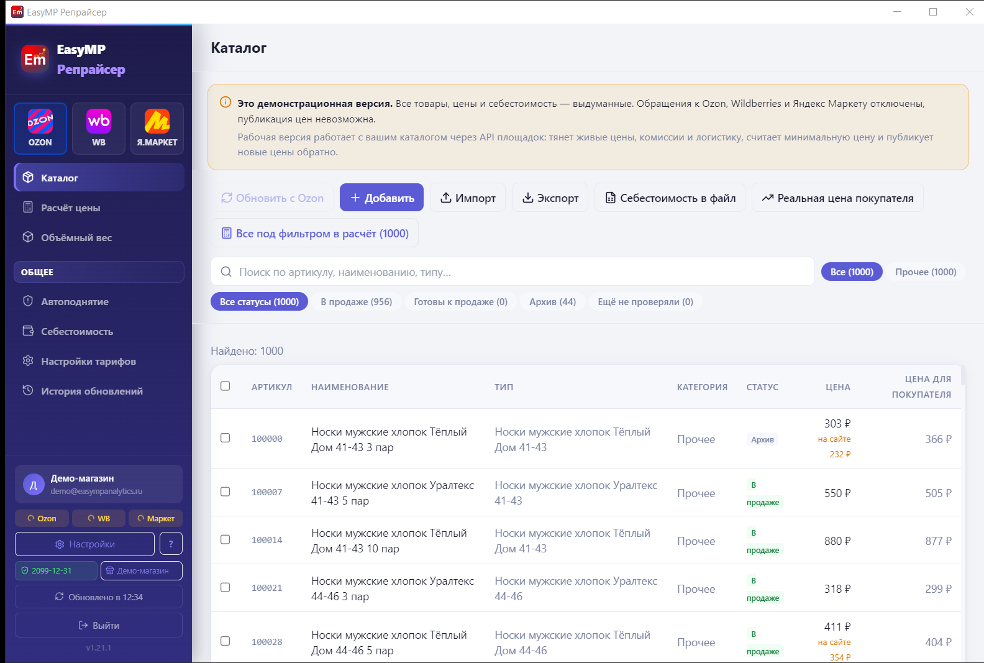
Task: Click Все под фильтром в расчёт
Action: coord(315,233)
